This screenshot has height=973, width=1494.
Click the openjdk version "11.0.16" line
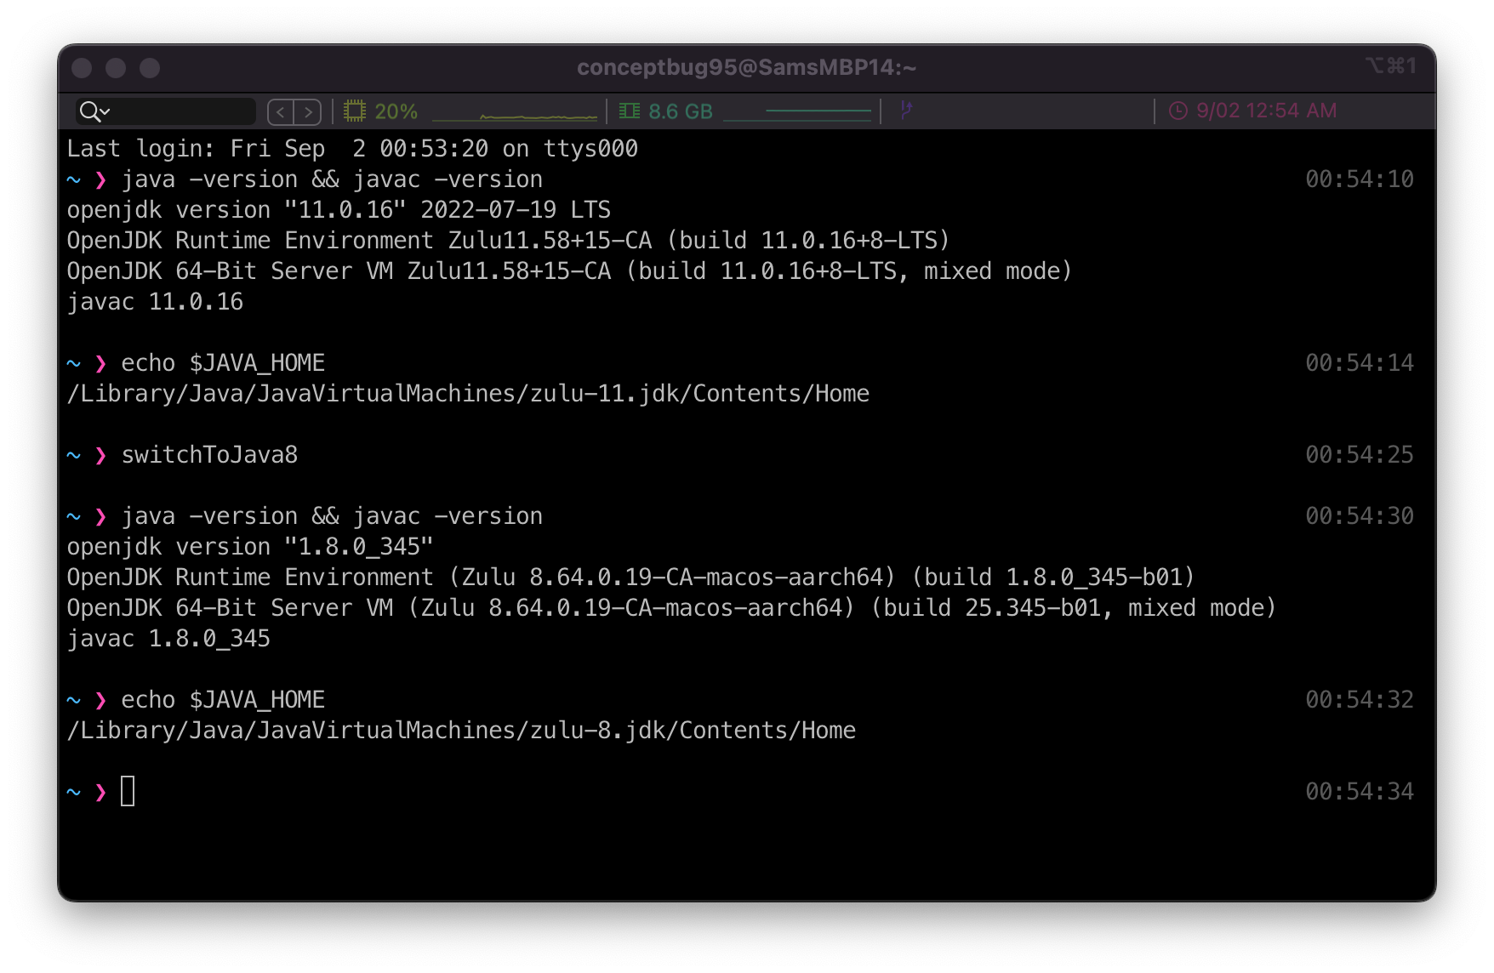click(x=339, y=210)
